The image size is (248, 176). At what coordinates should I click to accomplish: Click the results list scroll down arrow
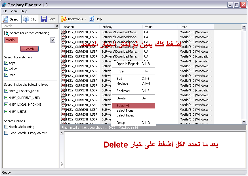tap(244, 122)
